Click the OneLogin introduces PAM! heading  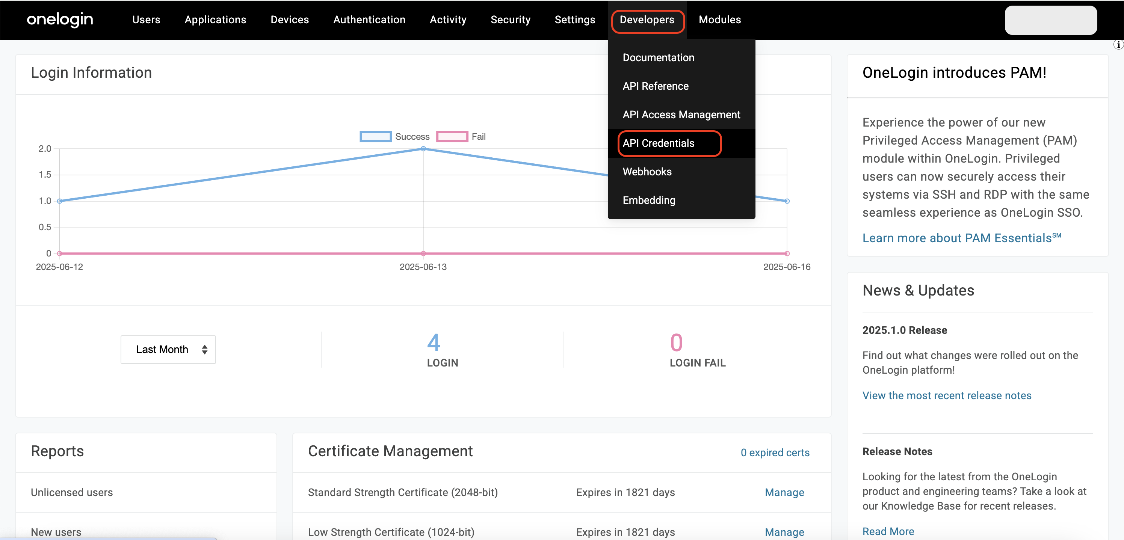pos(954,72)
